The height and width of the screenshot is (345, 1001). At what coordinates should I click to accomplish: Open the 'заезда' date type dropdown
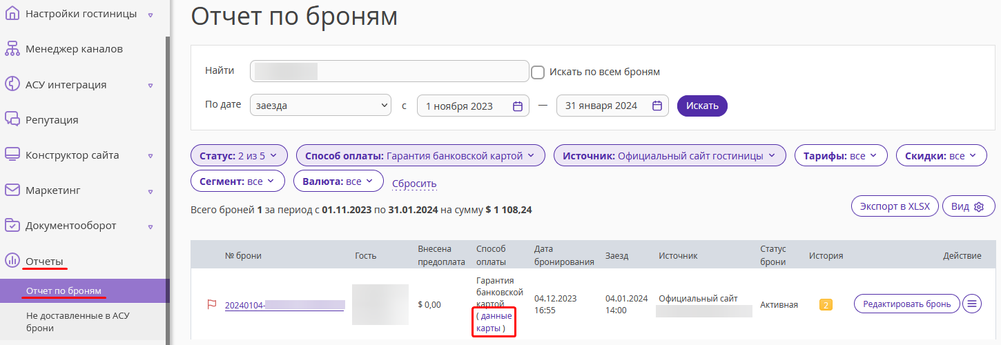click(x=321, y=106)
